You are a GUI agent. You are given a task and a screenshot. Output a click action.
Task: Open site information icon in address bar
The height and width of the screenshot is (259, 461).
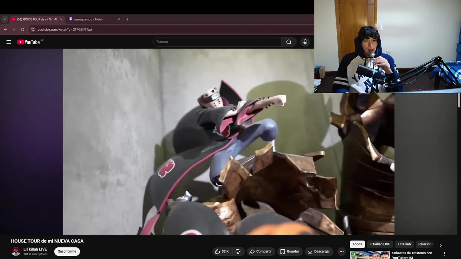[x=33, y=29]
